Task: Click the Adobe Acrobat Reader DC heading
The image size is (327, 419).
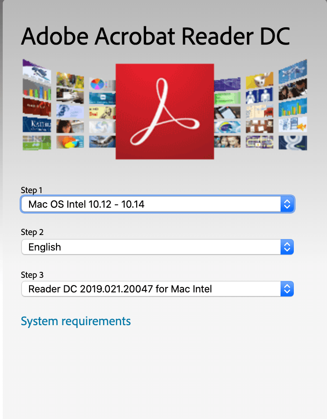Action: pyautogui.click(x=155, y=36)
